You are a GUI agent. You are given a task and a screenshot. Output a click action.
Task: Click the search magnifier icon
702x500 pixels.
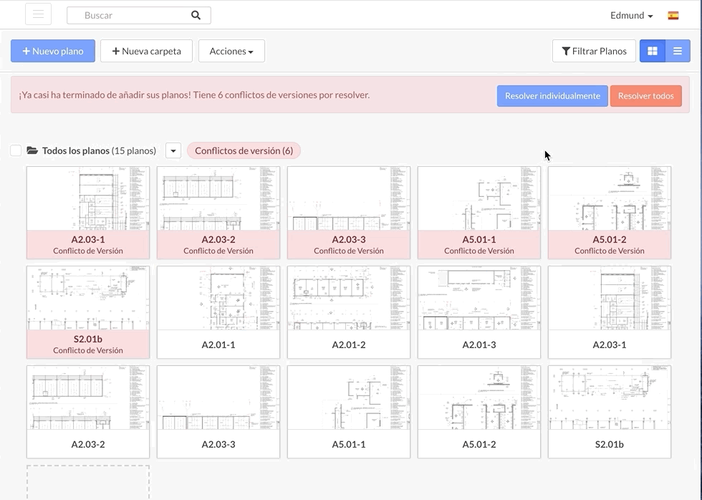point(196,15)
